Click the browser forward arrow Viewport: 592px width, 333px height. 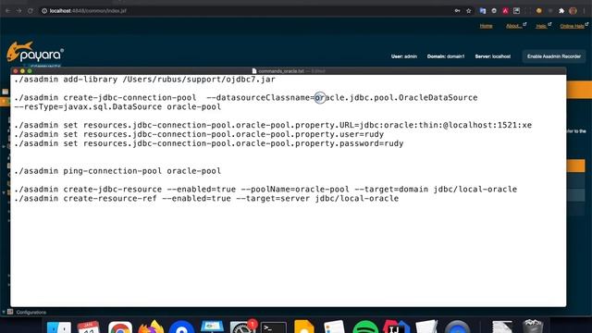(18, 11)
